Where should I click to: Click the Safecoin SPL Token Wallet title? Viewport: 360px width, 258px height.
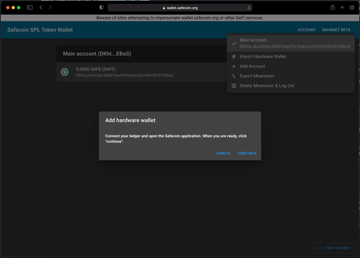40,30
